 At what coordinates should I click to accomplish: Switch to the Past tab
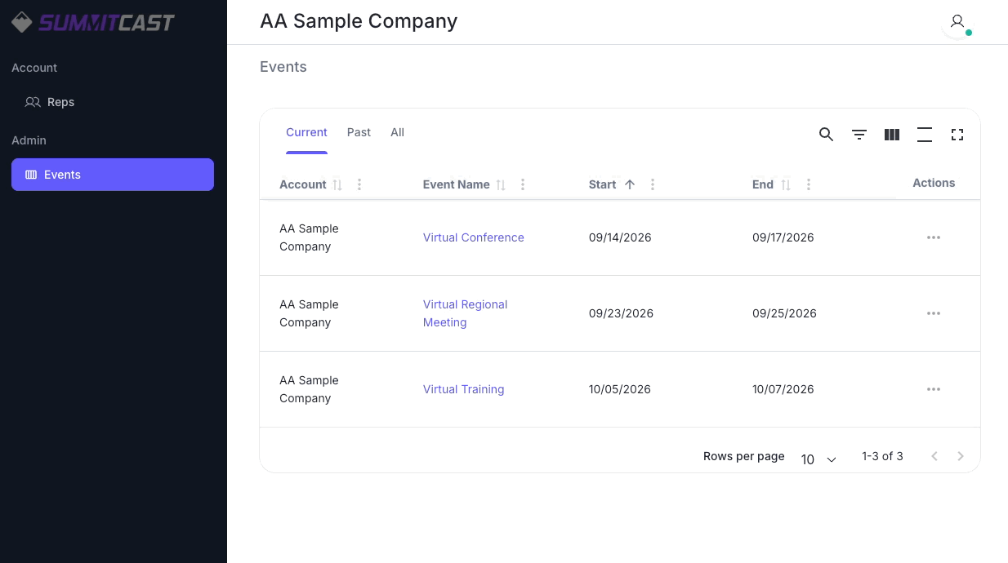359,132
